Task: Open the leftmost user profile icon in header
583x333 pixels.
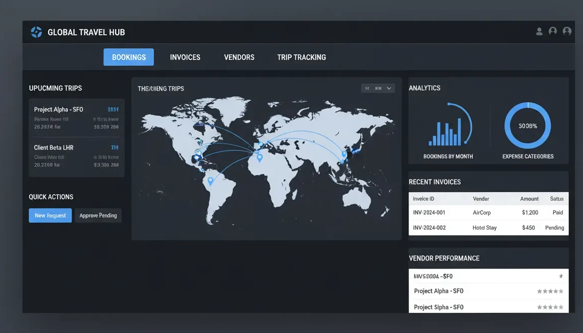Action: 539,31
